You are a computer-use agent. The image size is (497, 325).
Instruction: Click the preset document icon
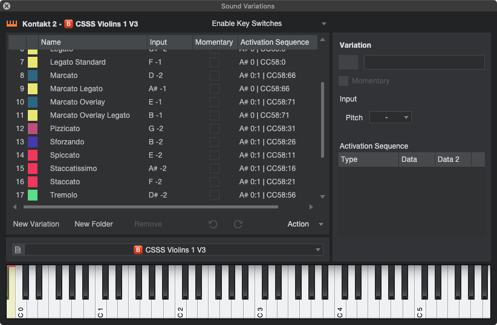pos(18,250)
